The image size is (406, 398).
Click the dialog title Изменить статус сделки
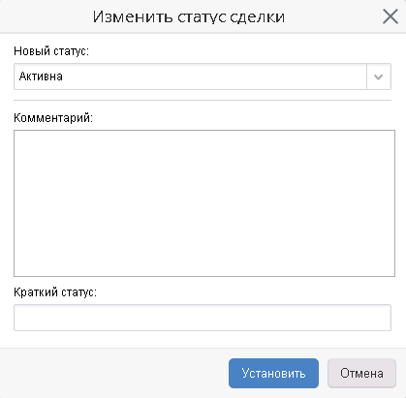click(x=189, y=16)
